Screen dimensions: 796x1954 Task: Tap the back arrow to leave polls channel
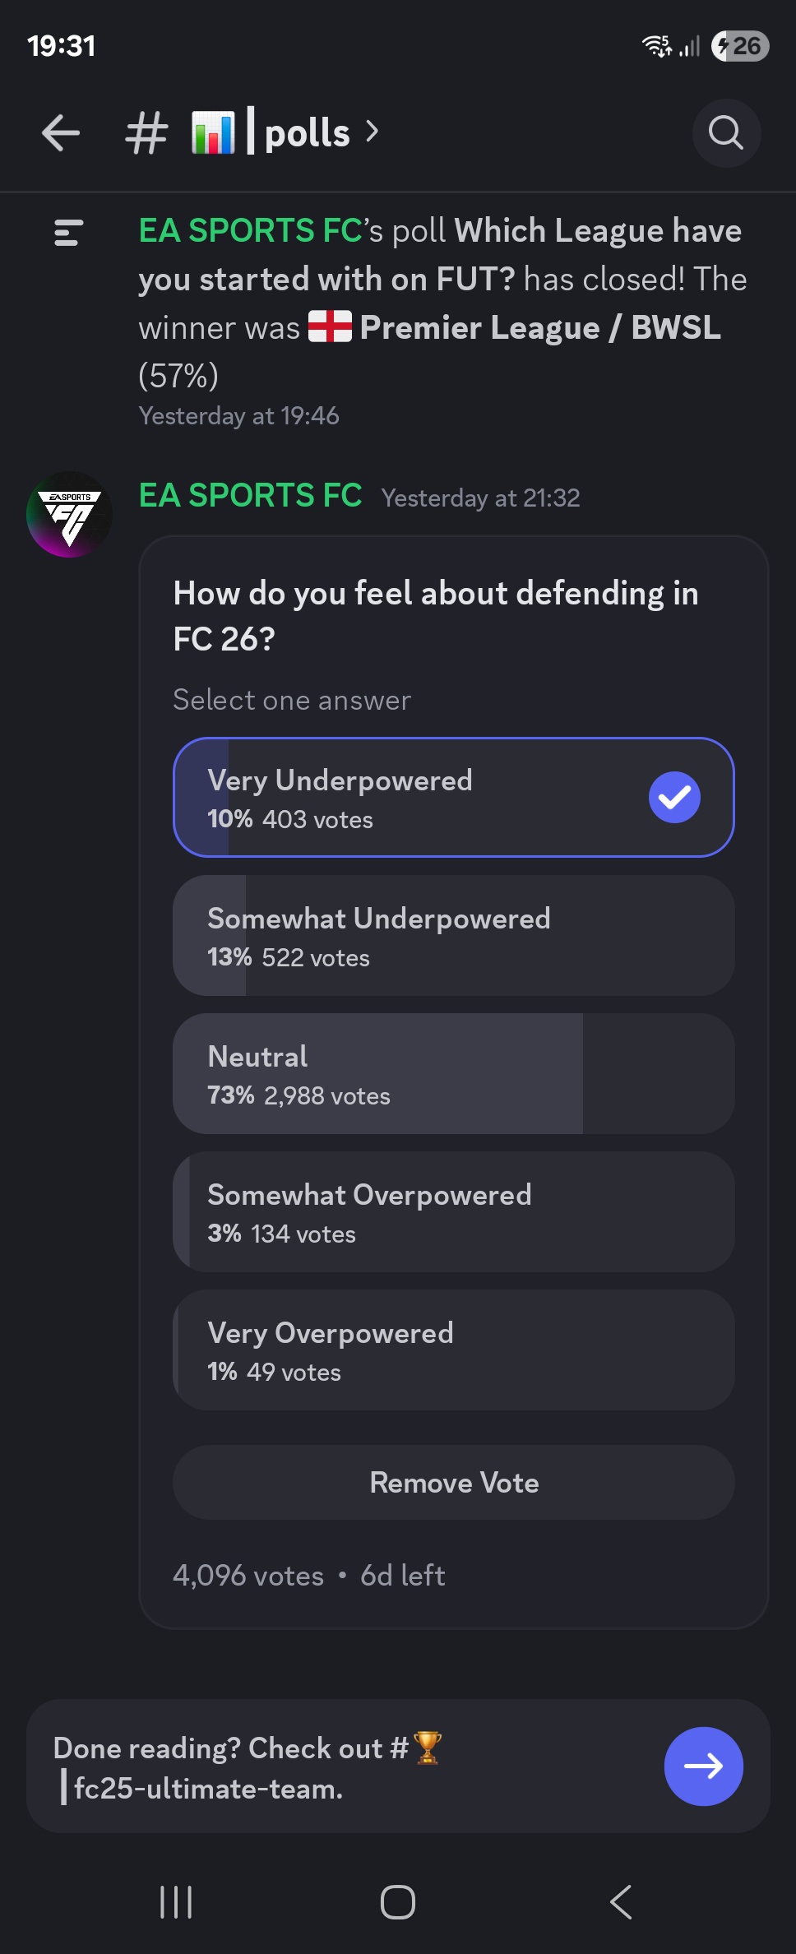(59, 132)
